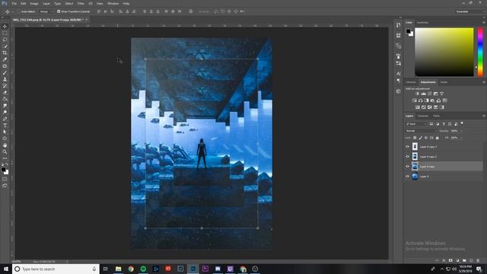Select the Move tool in the toolbox
Viewport: 487px width, 274px height.
pos(5,27)
